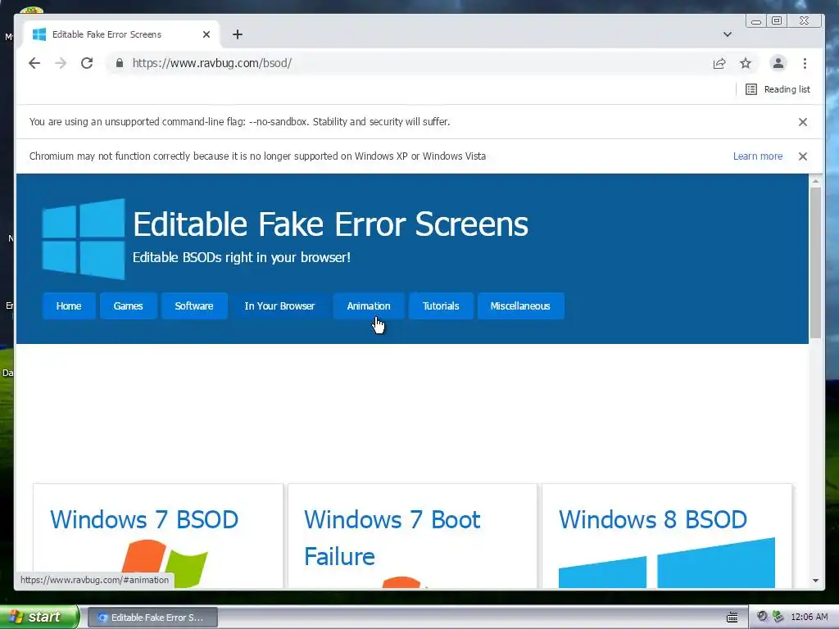The image size is (839, 629).
Task: Open the Windows 8 BSOD link
Action: tap(653, 520)
